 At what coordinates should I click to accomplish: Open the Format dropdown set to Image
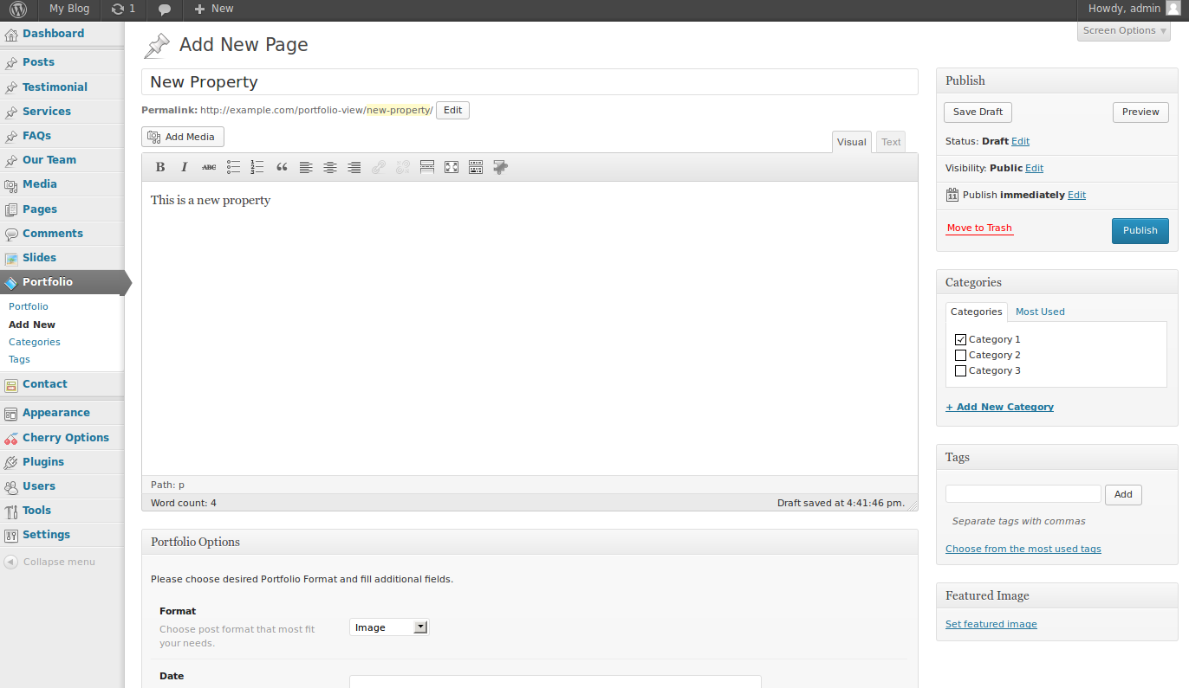click(x=389, y=627)
